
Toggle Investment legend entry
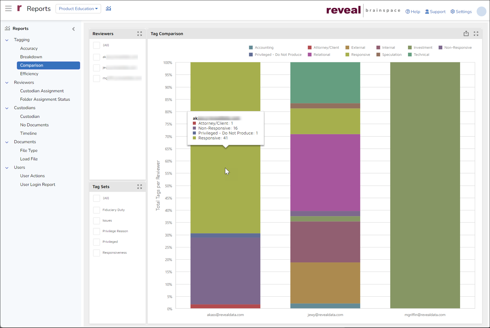(420, 47)
